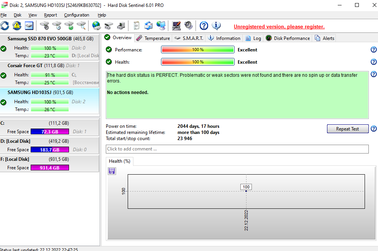Click help icon next to Performance bar

click(x=373, y=50)
